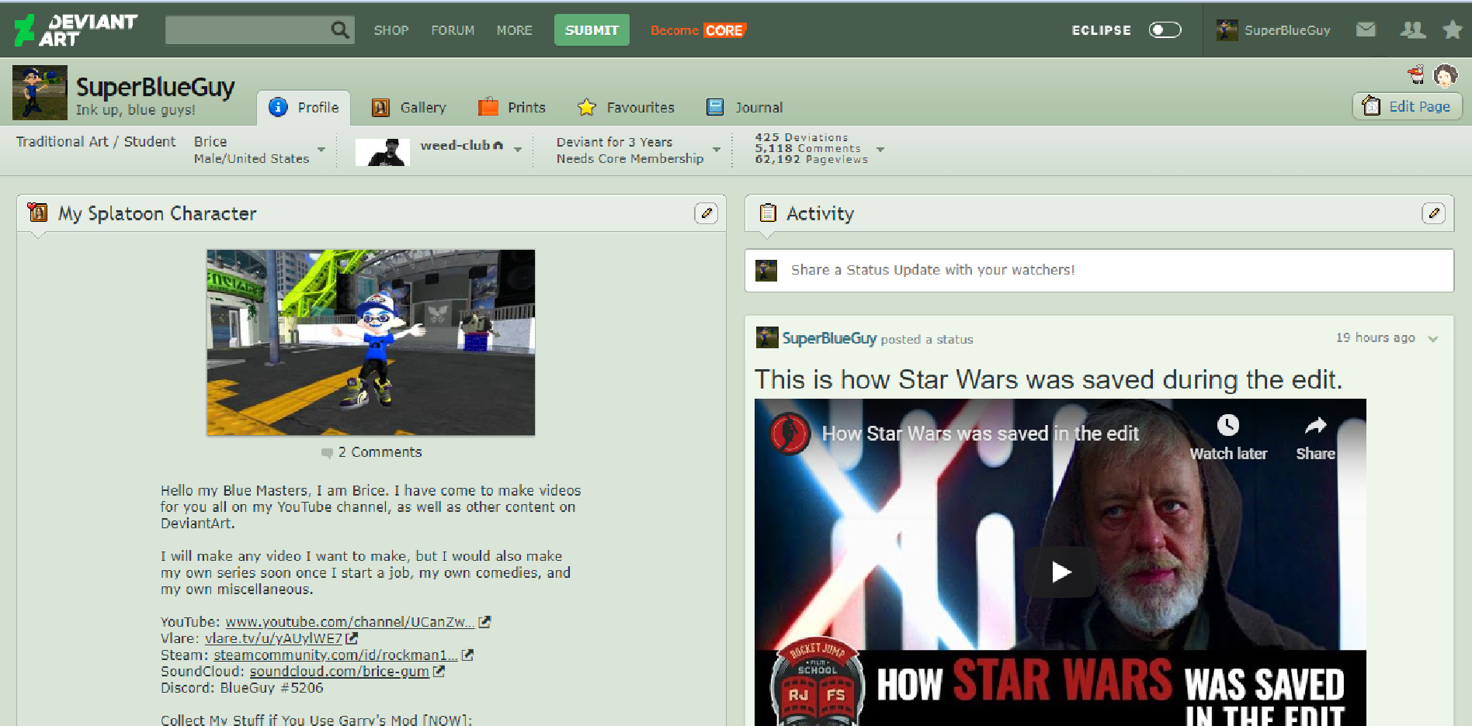
Task: Click the video channel logo icon
Action: pos(790,433)
